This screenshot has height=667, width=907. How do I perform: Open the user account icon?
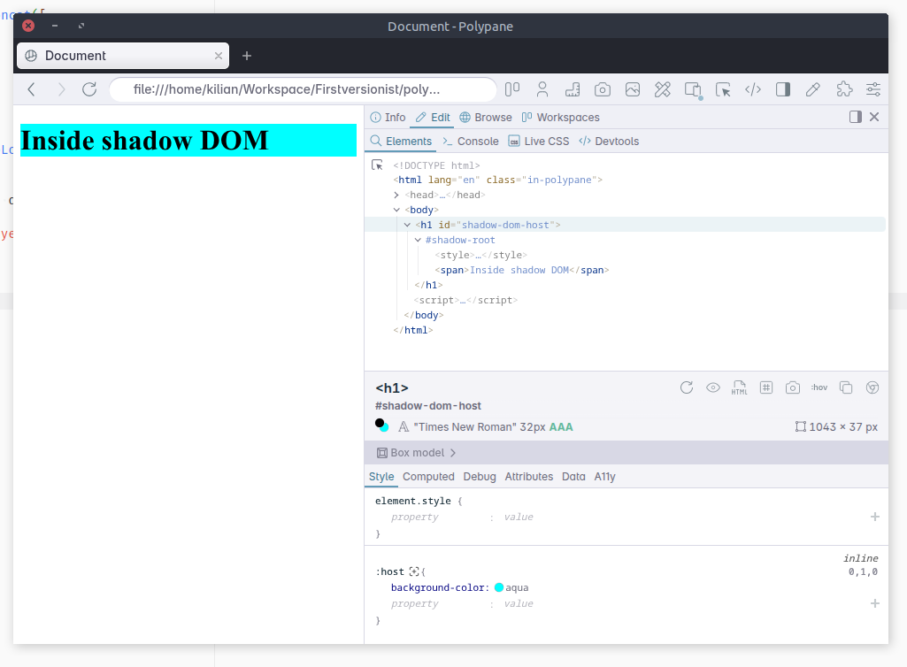(x=542, y=89)
